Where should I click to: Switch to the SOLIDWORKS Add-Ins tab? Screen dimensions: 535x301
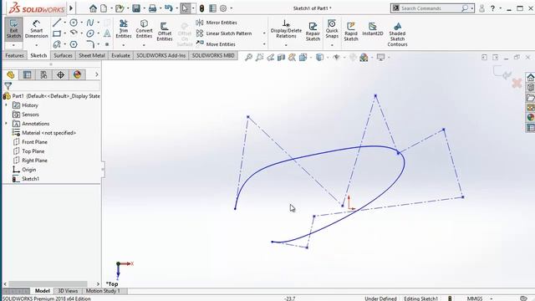coord(161,55)
